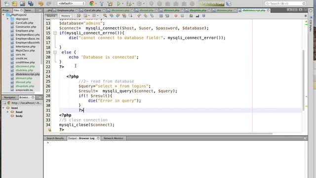Open the Employee.php editor tab
Screen dimensions: 316x178
66,10
